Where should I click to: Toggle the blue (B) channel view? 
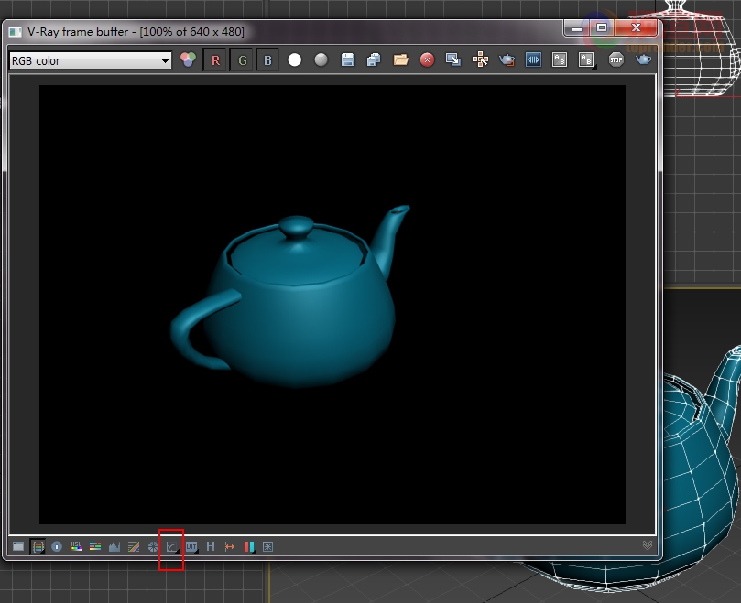pyautogui.click(x=267, y=60)
